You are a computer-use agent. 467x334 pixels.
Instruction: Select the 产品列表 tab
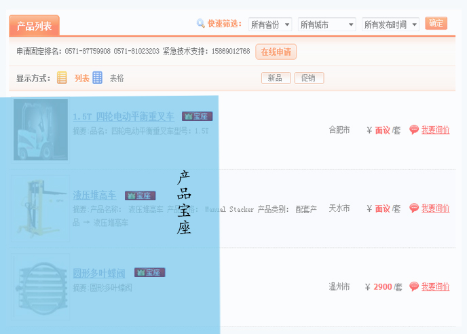click(34, 26)
